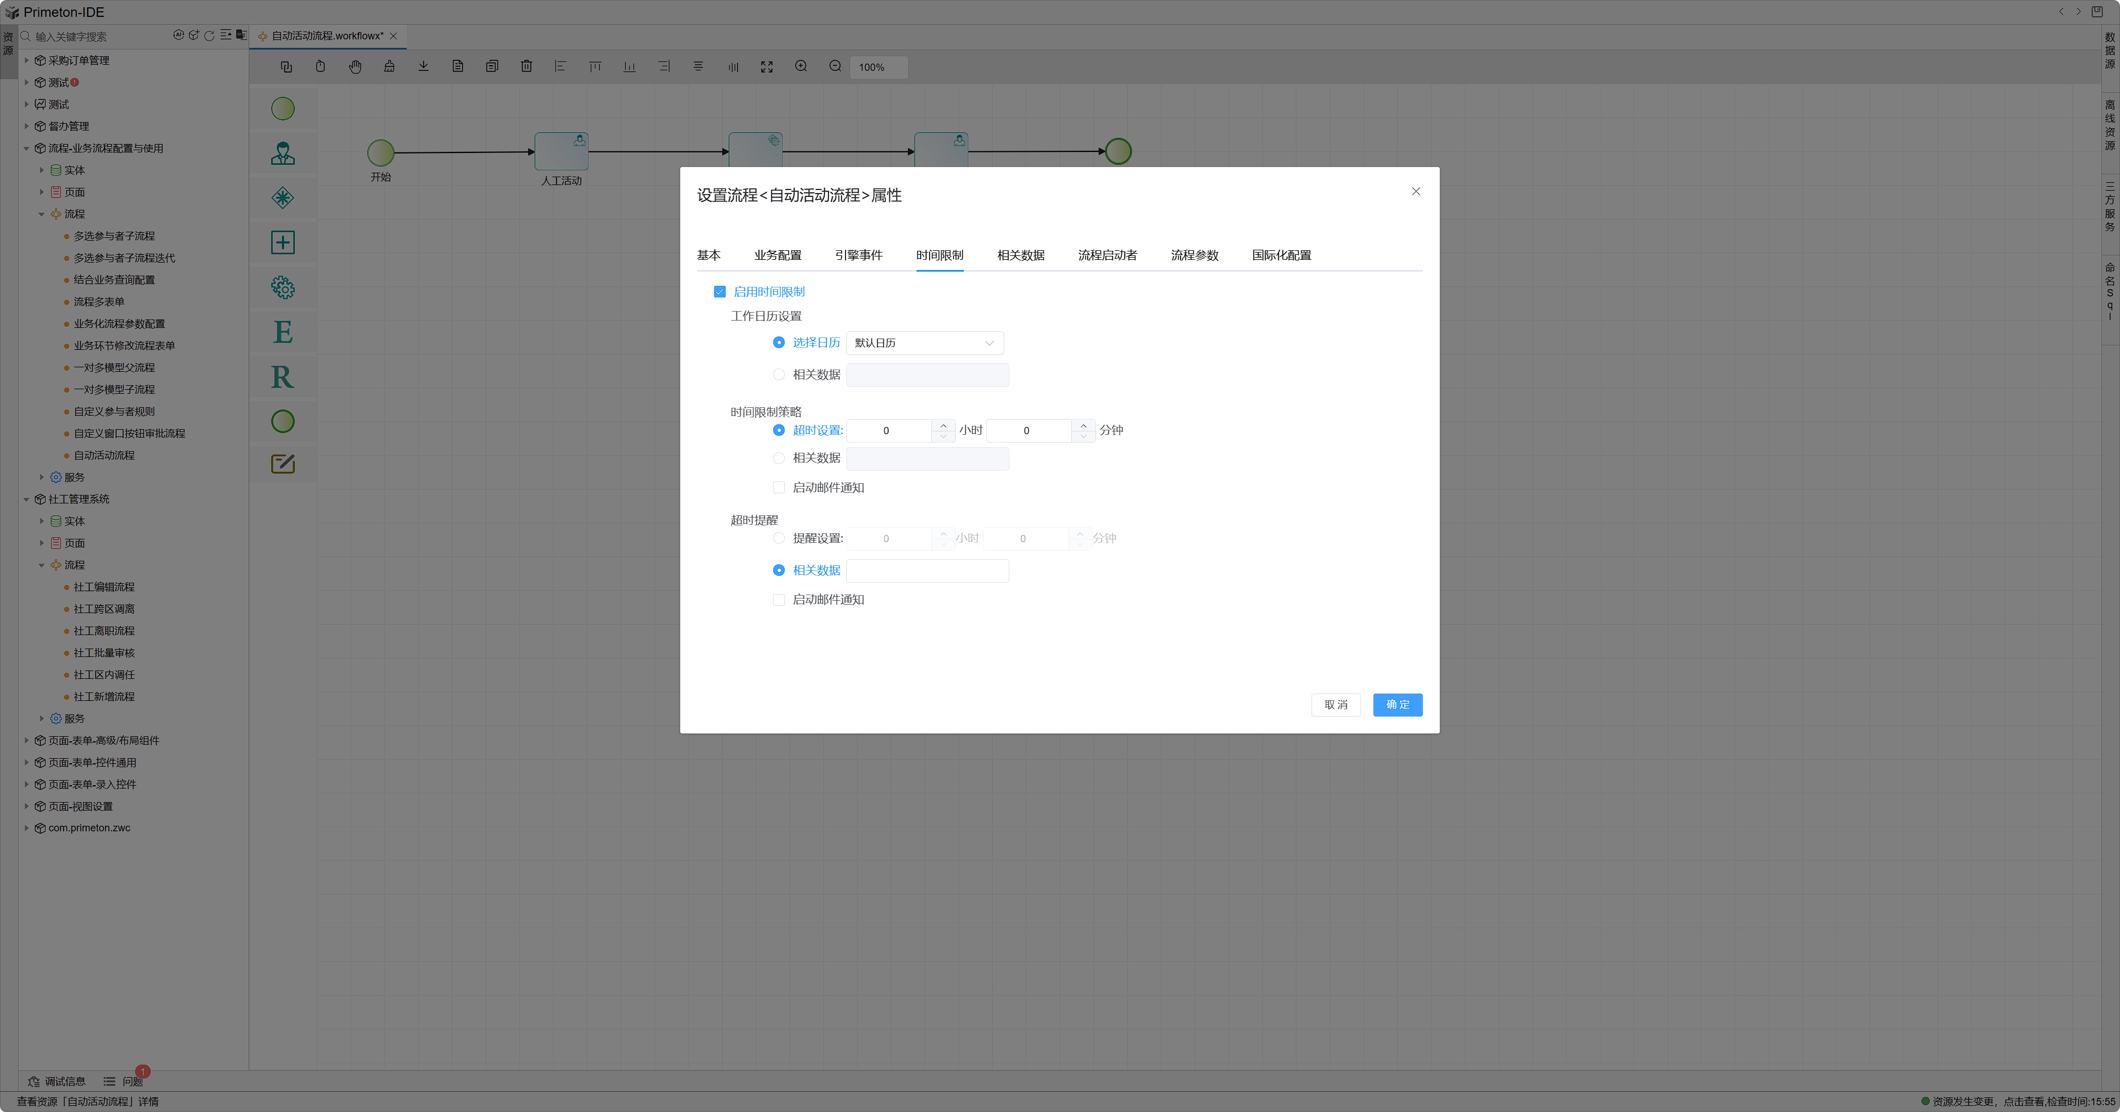This screenshot has width=2120, height=1112.
Task: Click the trash delete icon in toolbar
Action: pyautogui.click(x=526, y=66)
